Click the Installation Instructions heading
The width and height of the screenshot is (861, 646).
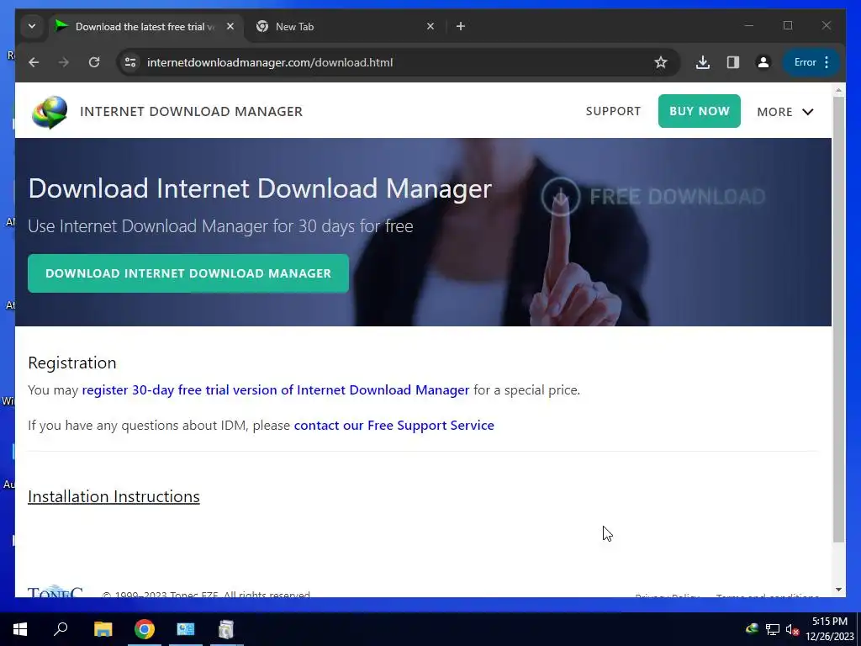tap(114, 496)
